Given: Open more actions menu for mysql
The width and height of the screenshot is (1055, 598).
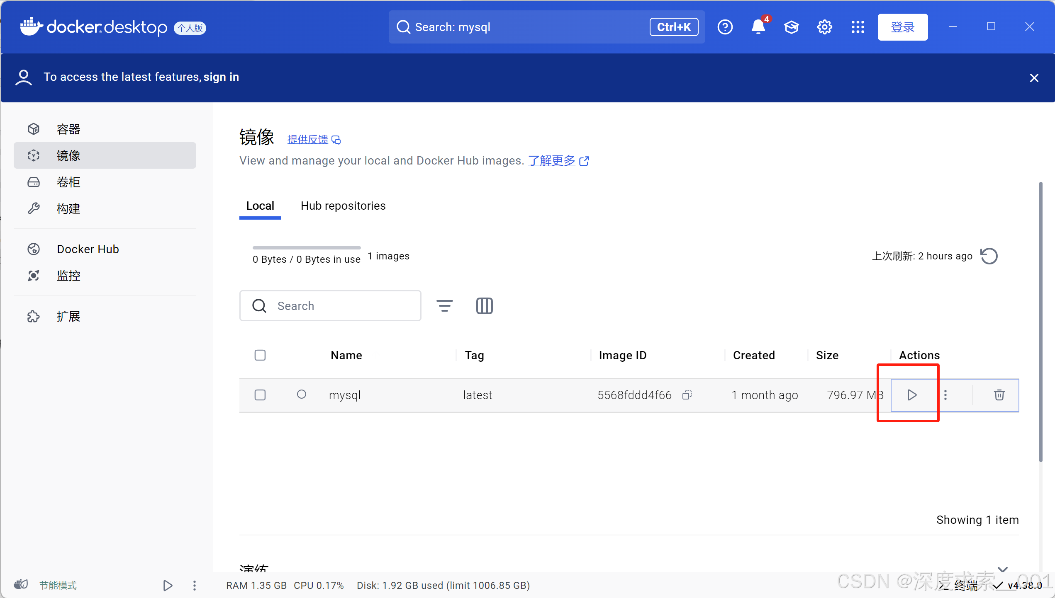Looking at the screenshot, I should (x=945, y=395).
